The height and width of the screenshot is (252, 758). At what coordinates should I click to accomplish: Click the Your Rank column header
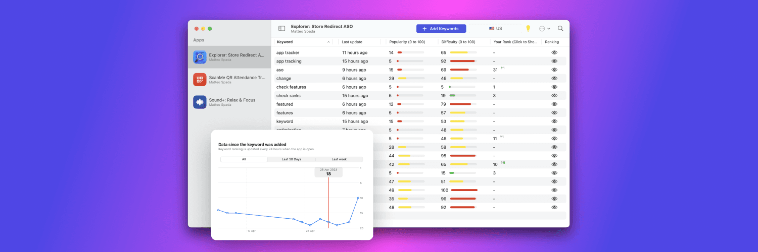(515, 42)
